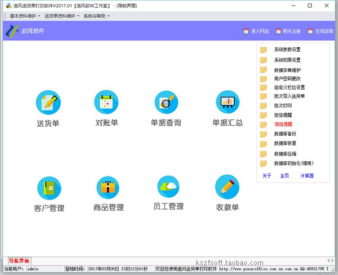The height and width of the screenshot is (275, 338).
Task: Click the icon beside 微信提醒
Action: click(x=263, y=124)
